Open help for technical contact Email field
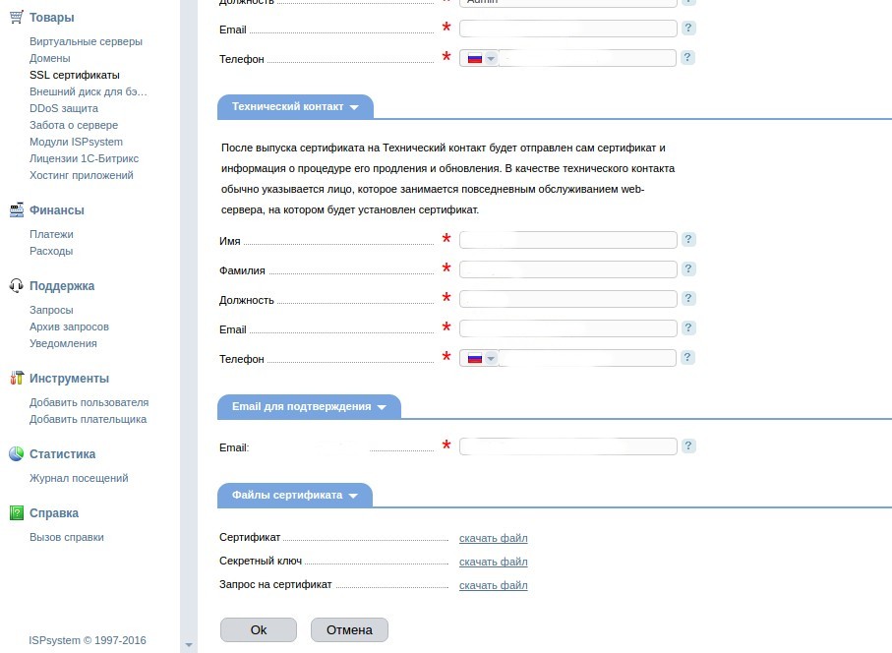The image size is (892, 653). [x=688, y=328]
